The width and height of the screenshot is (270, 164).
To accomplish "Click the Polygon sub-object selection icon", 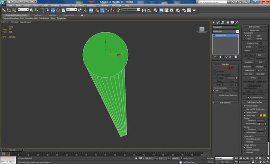I will coord(229,68).
